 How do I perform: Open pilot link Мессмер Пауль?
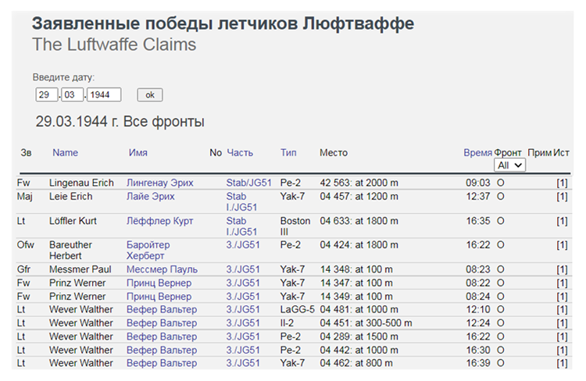pyautogui.click(x=162, y=270)
